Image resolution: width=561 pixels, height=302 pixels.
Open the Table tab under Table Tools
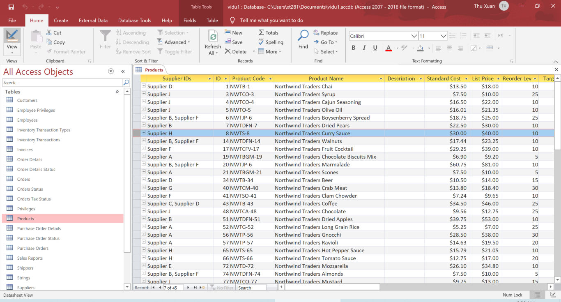coord(212,21)
